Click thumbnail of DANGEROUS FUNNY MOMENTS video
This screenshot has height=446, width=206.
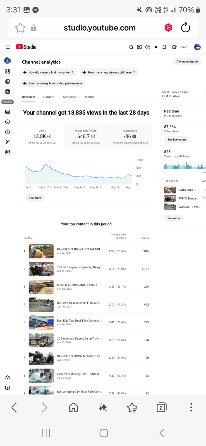coord(41,358)
